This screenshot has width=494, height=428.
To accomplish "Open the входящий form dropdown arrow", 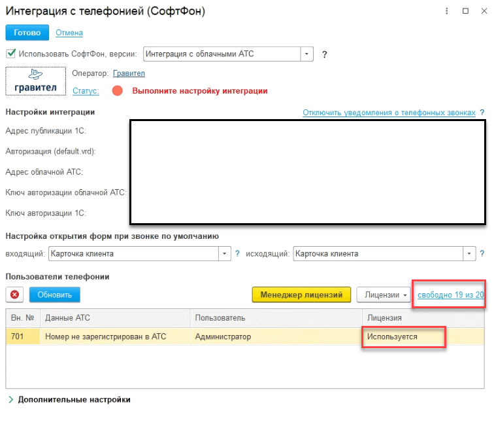I will click(x=225, y=254).
